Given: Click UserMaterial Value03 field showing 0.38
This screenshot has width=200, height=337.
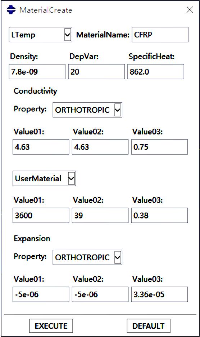Looking at the screenshot, I should (x=159, y=215).
